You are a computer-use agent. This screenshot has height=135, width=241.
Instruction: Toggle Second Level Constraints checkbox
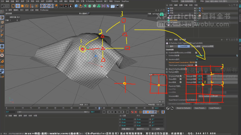(196, 62)
